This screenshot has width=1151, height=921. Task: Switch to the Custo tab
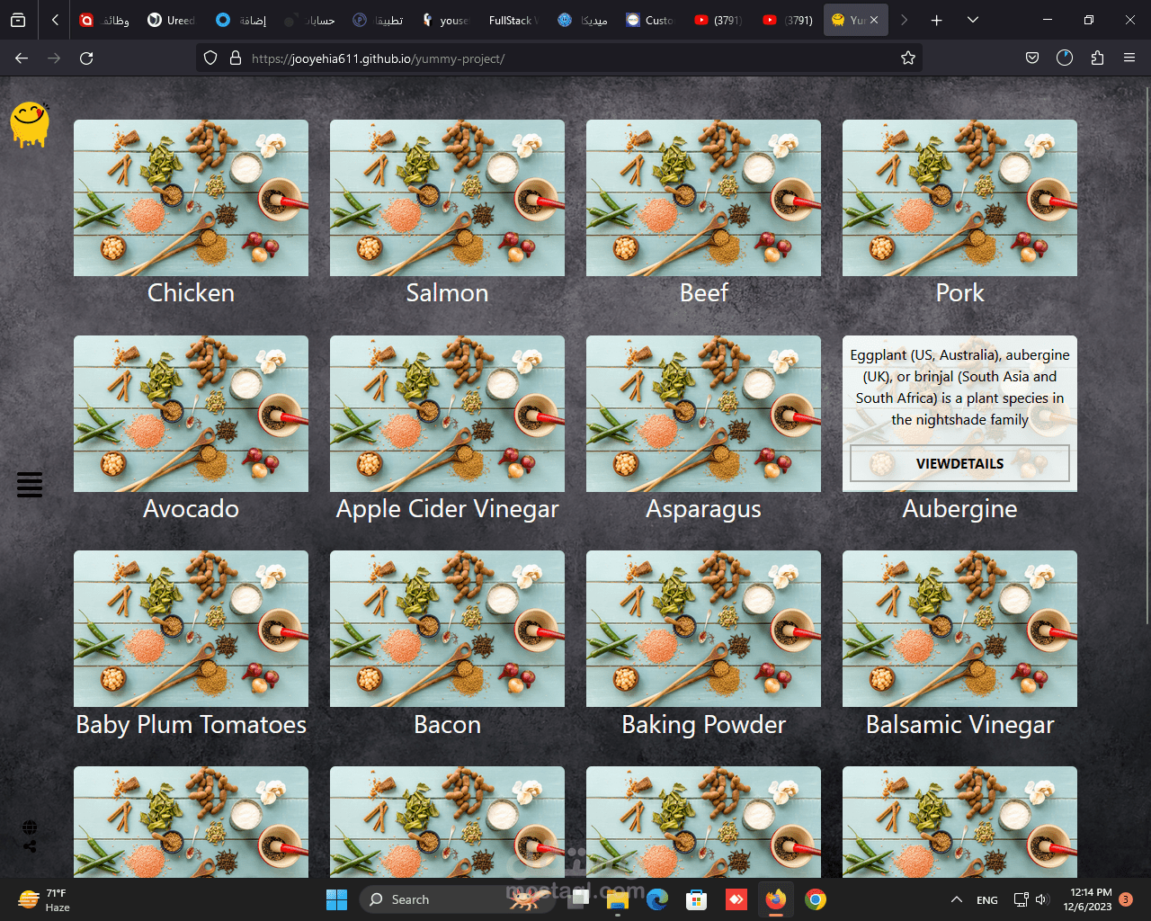649,20
